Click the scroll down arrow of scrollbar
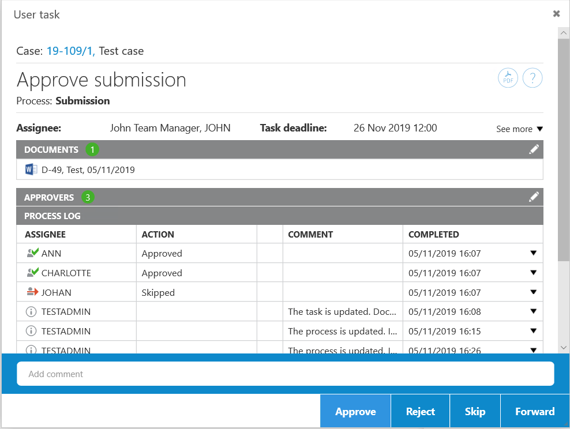Viewport: 570px width, 429px height. coord(564,348)
